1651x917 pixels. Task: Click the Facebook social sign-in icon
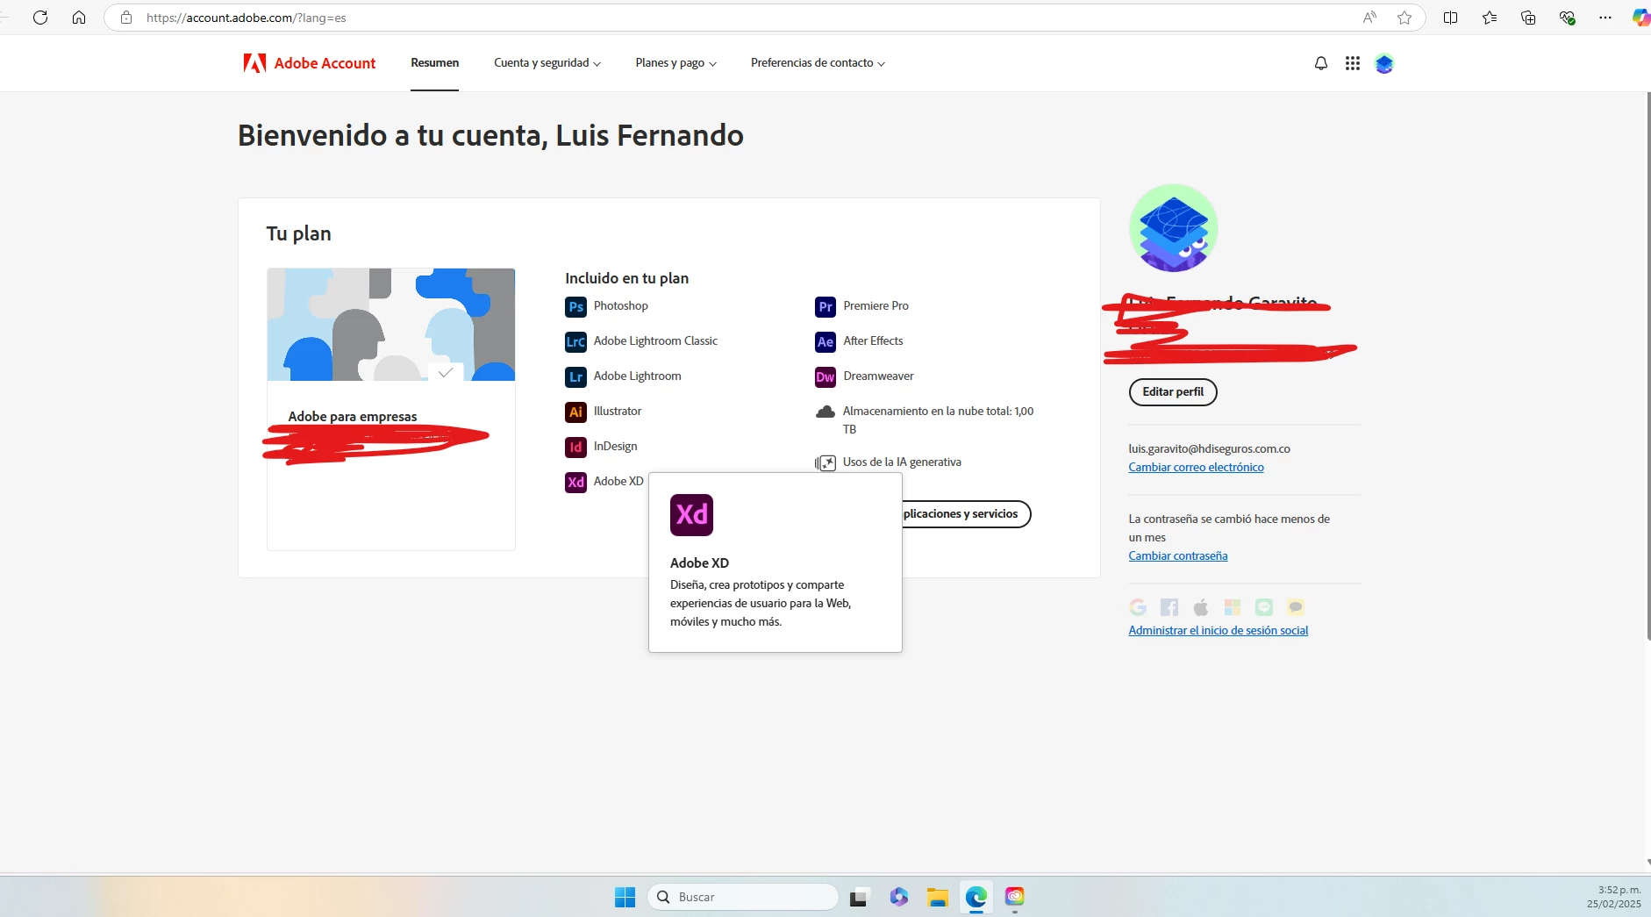(1169, 607)
